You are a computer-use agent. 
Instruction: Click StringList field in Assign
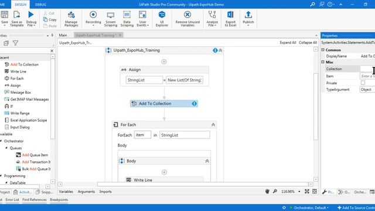(144, 80)
